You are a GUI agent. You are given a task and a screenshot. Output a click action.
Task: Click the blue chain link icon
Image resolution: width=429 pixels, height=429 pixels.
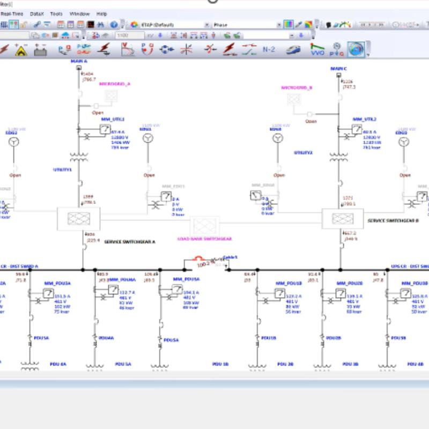click(x=37, y=25)
